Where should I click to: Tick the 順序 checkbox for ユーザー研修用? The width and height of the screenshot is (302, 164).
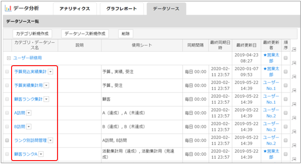point(286,58)
